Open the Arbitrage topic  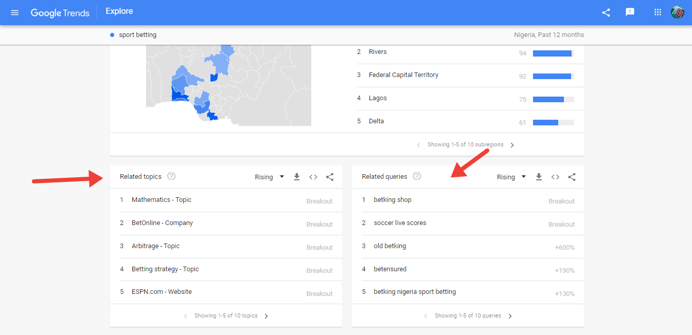pos(155,246)
